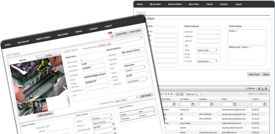Open the Country dropdown in Edit Order

point(147,78)
